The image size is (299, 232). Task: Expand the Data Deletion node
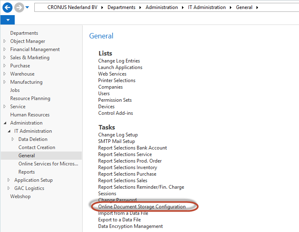[x=13, y=139]
